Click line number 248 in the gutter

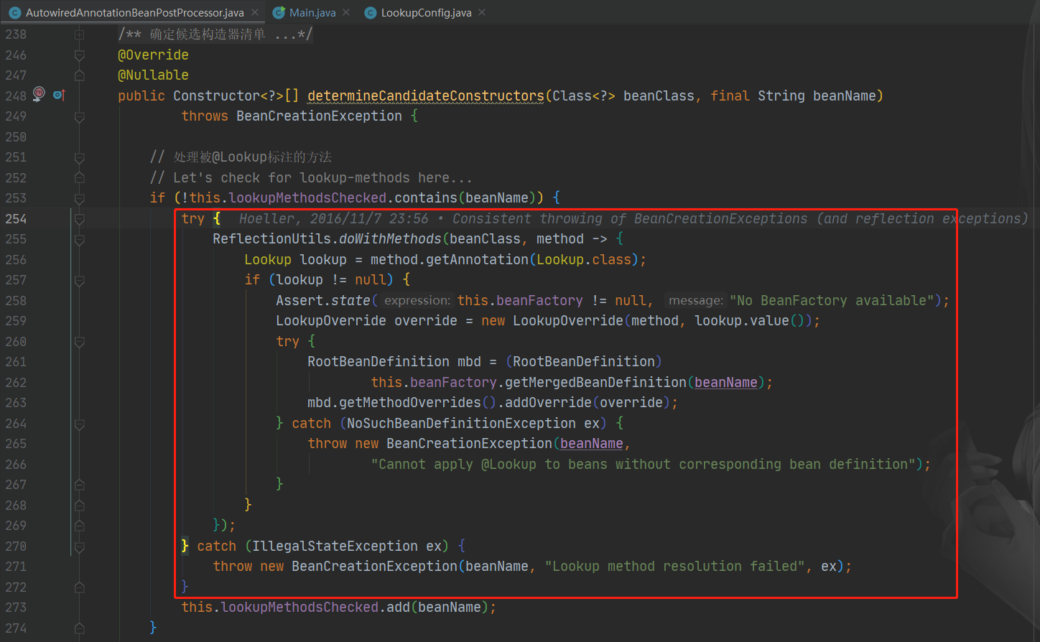coord(16,96)
